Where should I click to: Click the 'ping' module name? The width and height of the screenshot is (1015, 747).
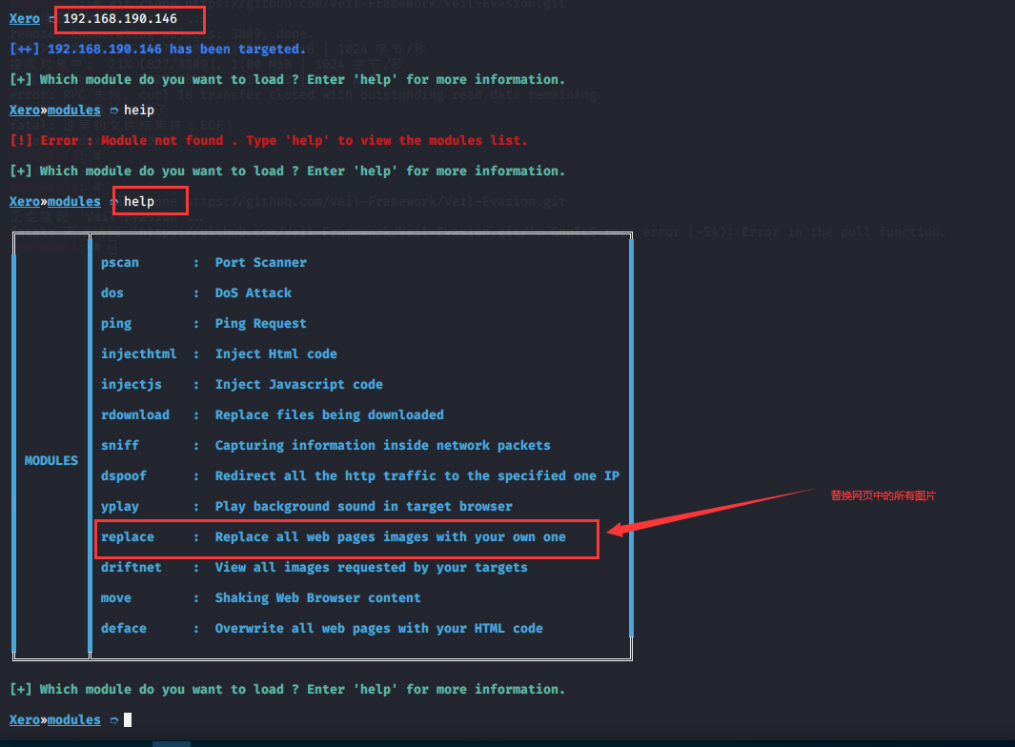coord(116,324)
